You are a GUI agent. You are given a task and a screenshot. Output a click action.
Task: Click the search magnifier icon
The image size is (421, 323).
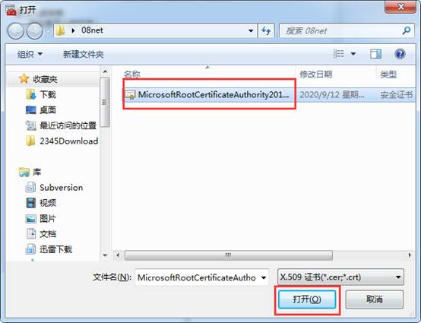click(x=407, y=30)
